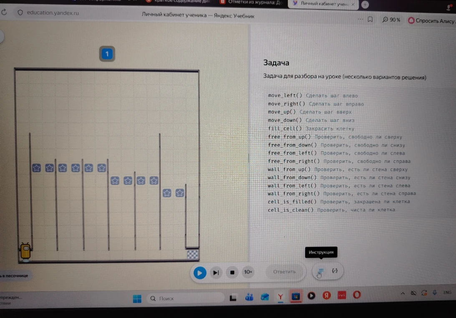Screen dimensions: 456x318
Task: Open the ivi app from the taskbar
Action: point(342,295)
